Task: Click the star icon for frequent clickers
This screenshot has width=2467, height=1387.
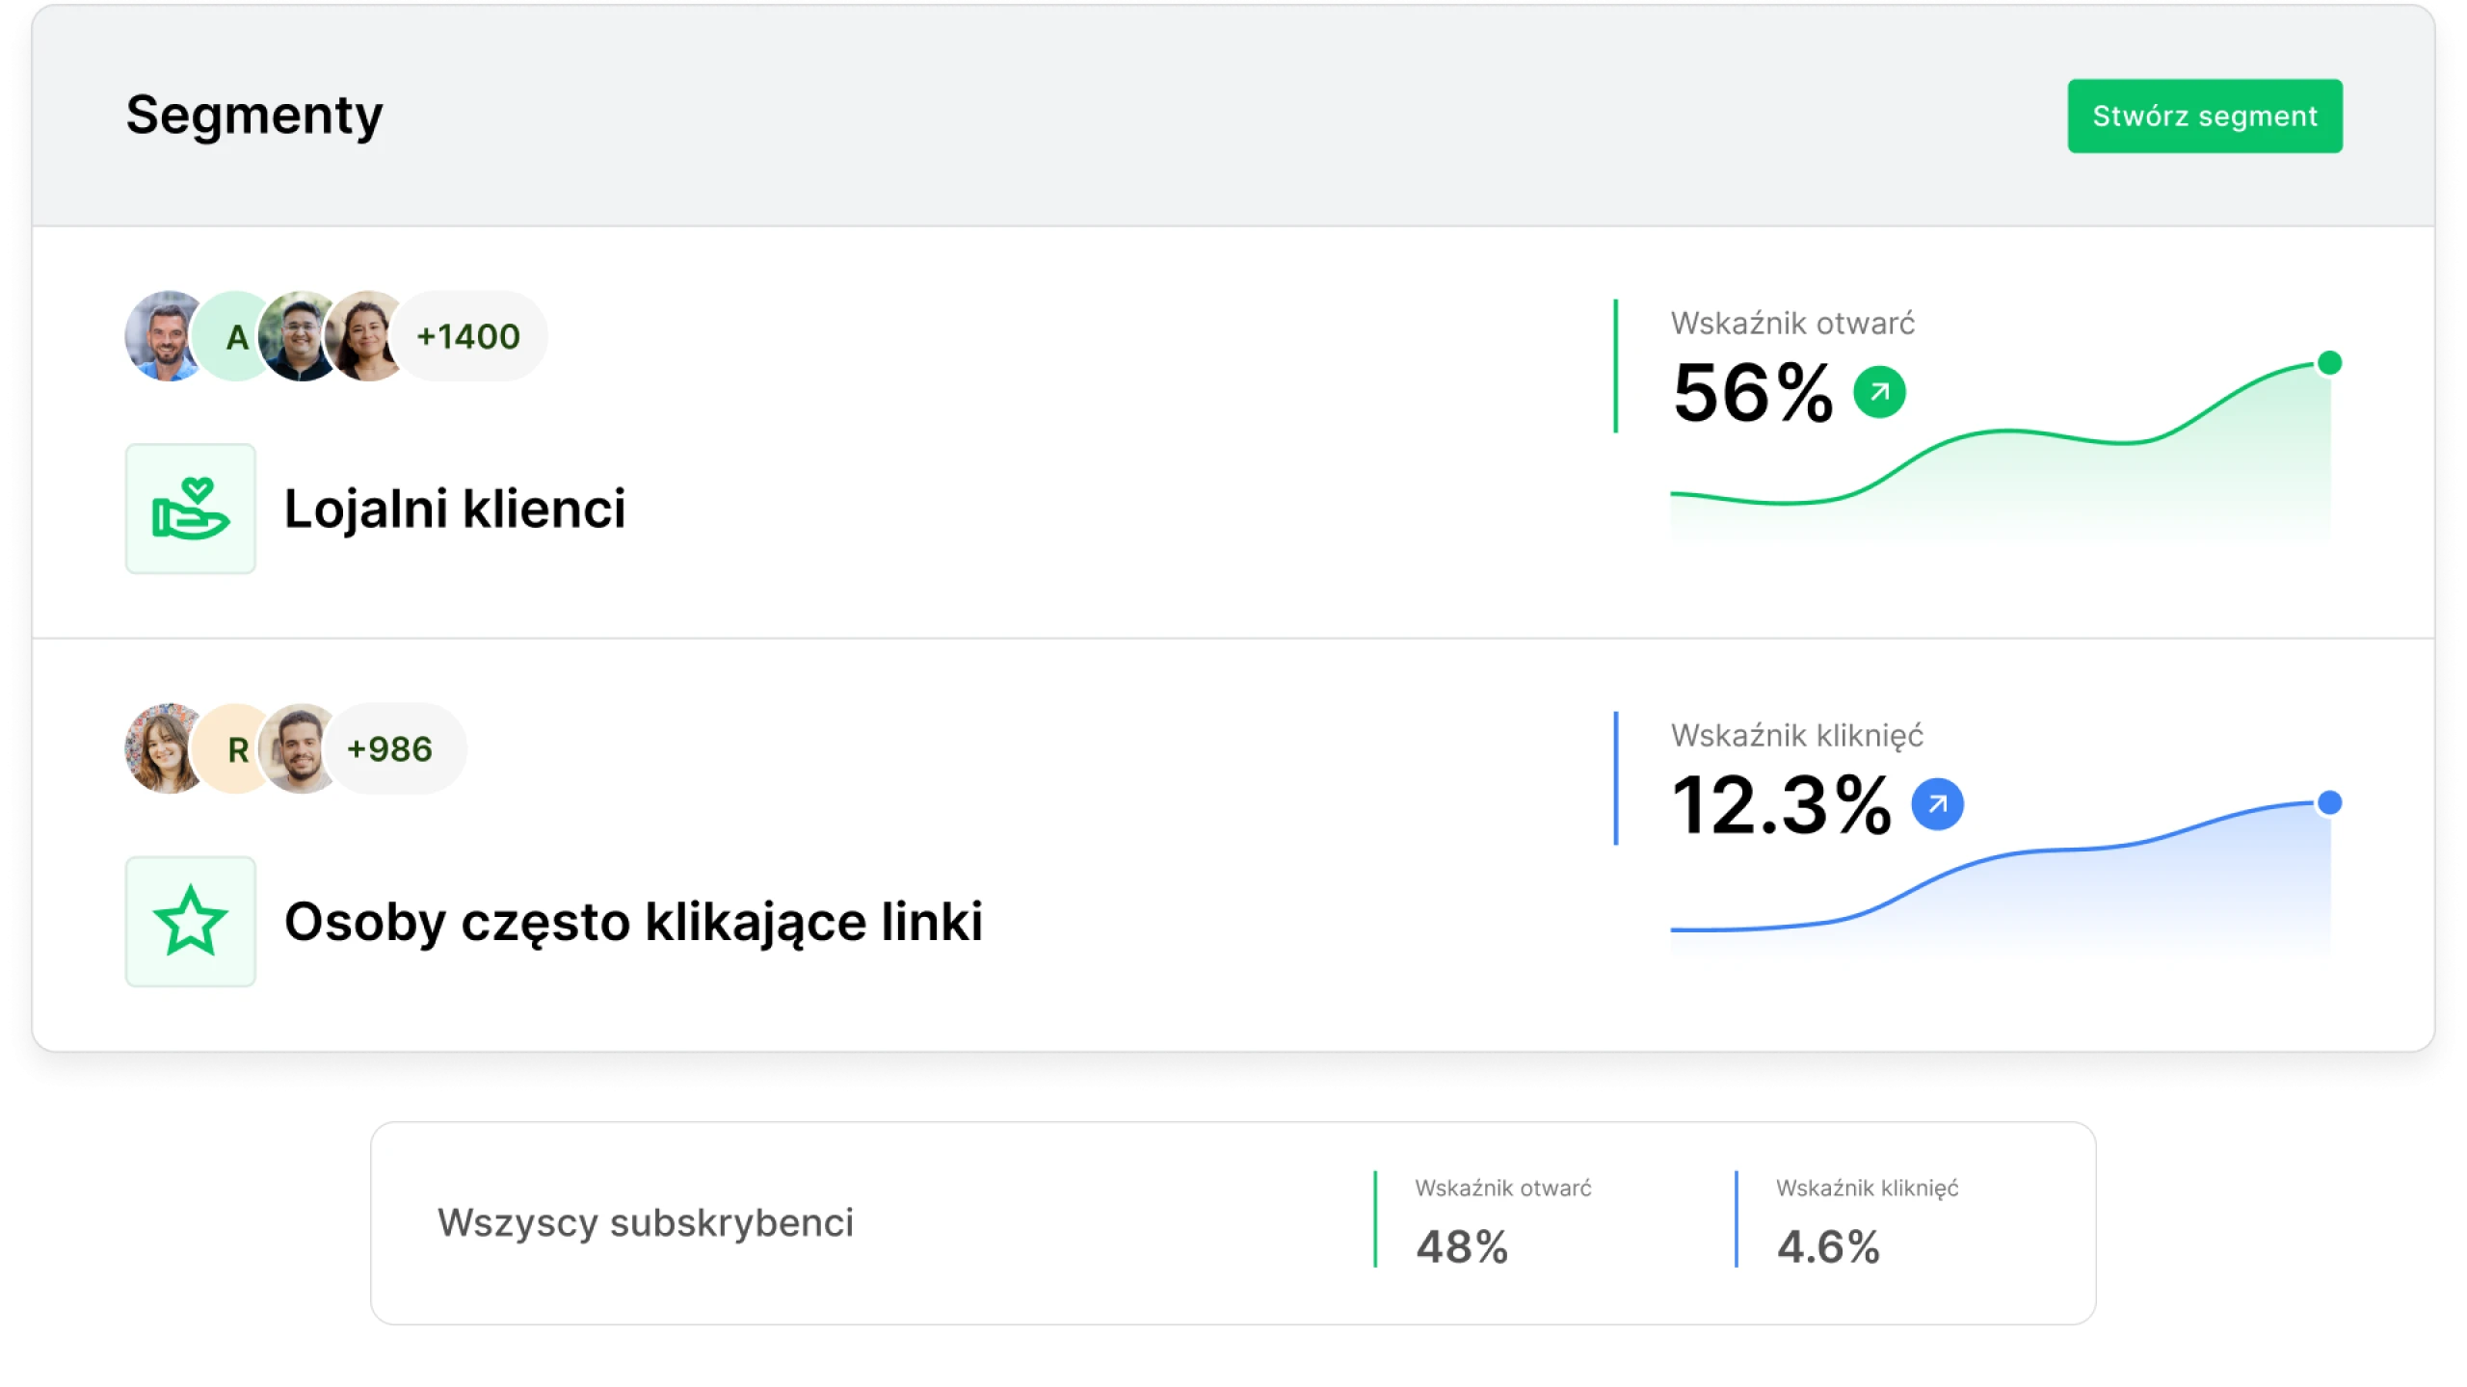Action: coord(191,922)
